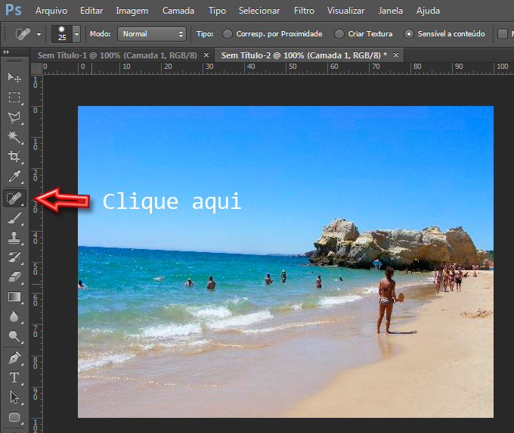514x433 pixels.
Task: Close the Sem Título-2 document tab
Action: [x=396, y=55]
